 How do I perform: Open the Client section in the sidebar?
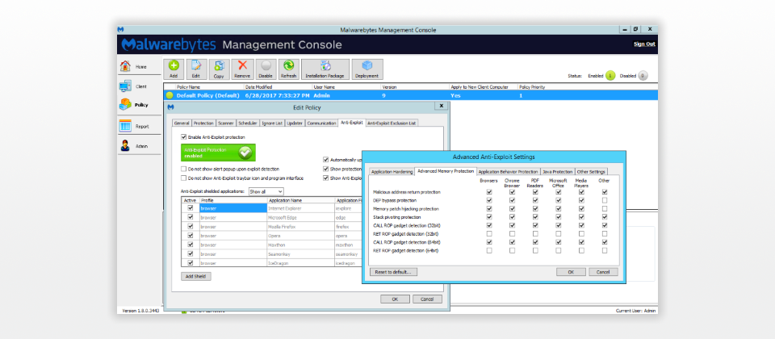coord(140,86)
